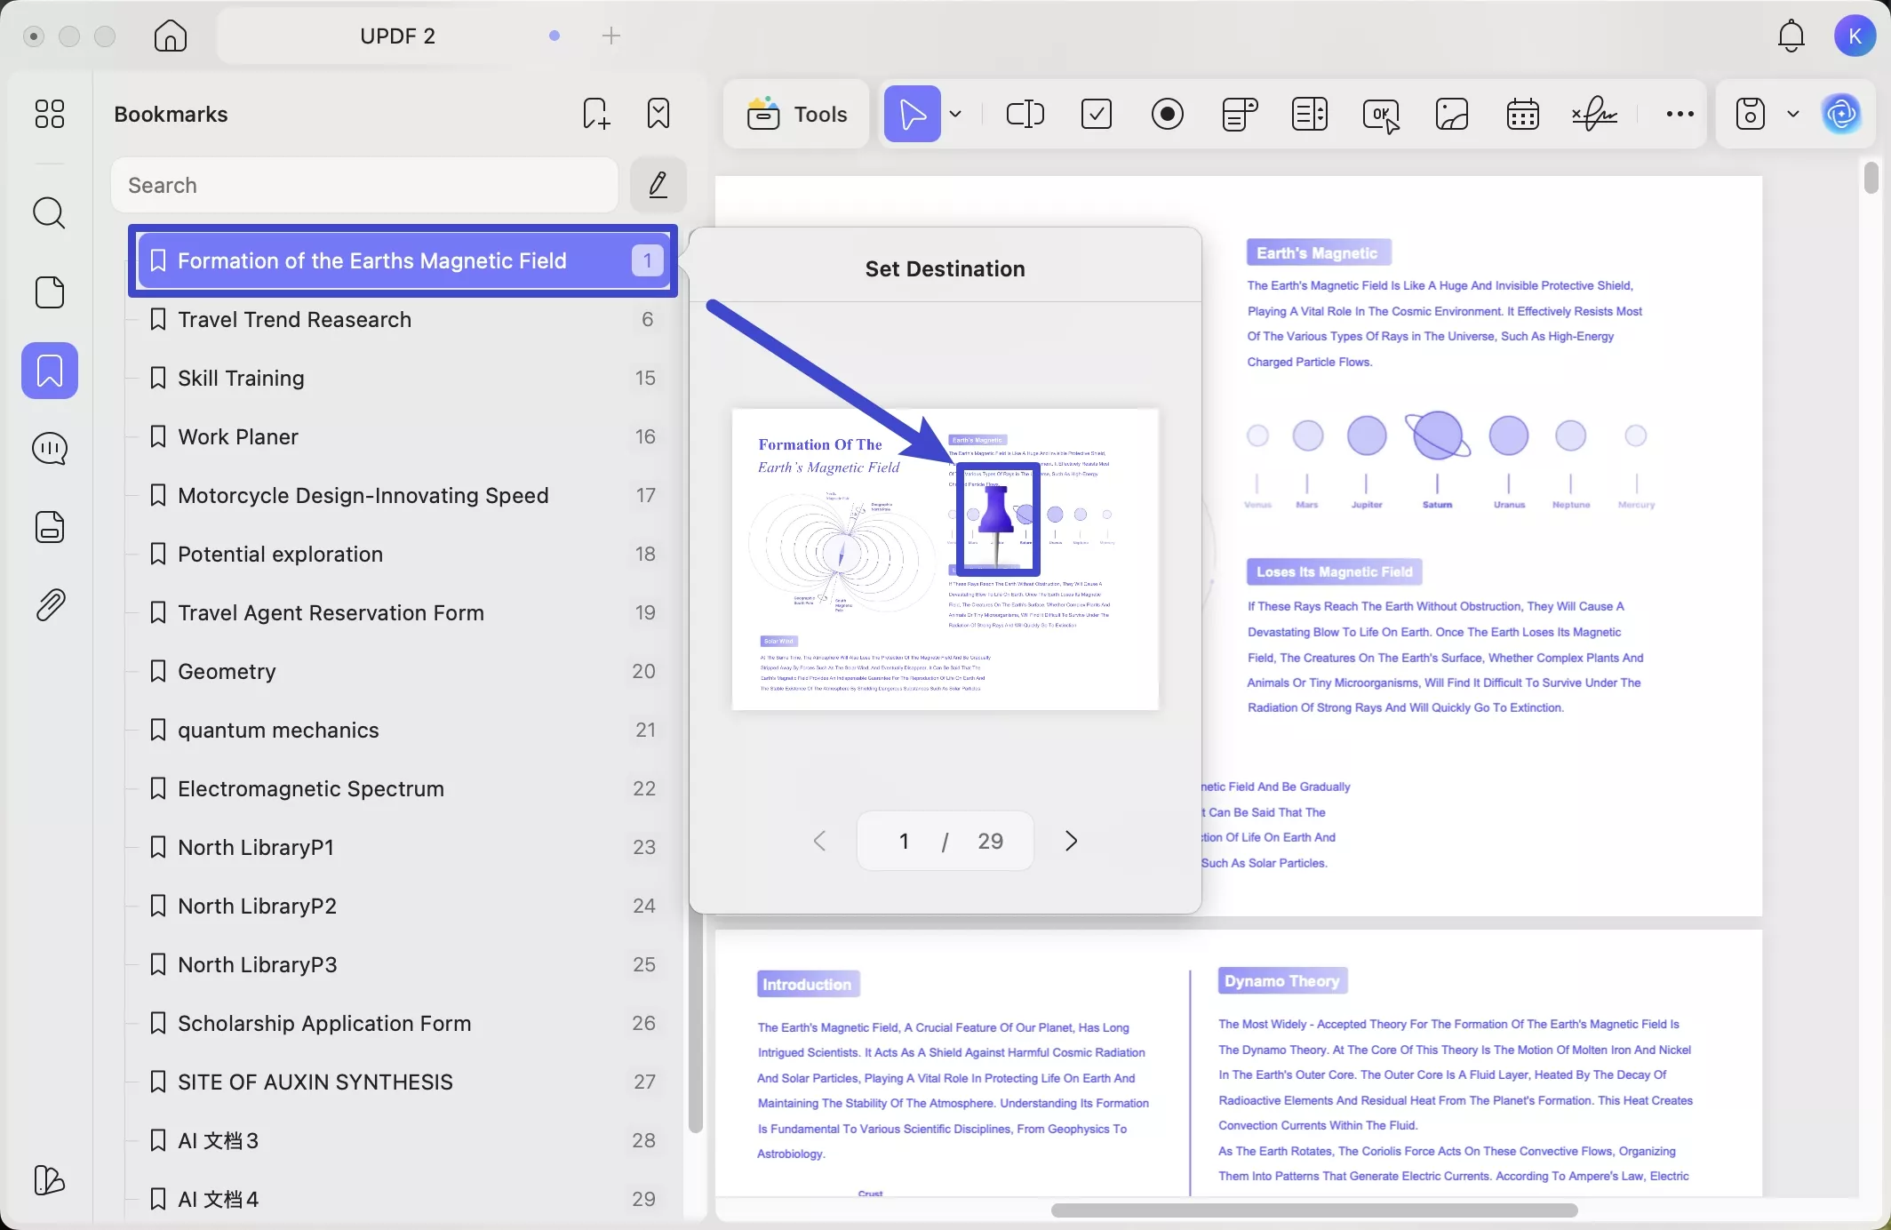Expand the select tool dropdown arrow
This screenshot has width=1891, height=1230.
tap(955, 114)
